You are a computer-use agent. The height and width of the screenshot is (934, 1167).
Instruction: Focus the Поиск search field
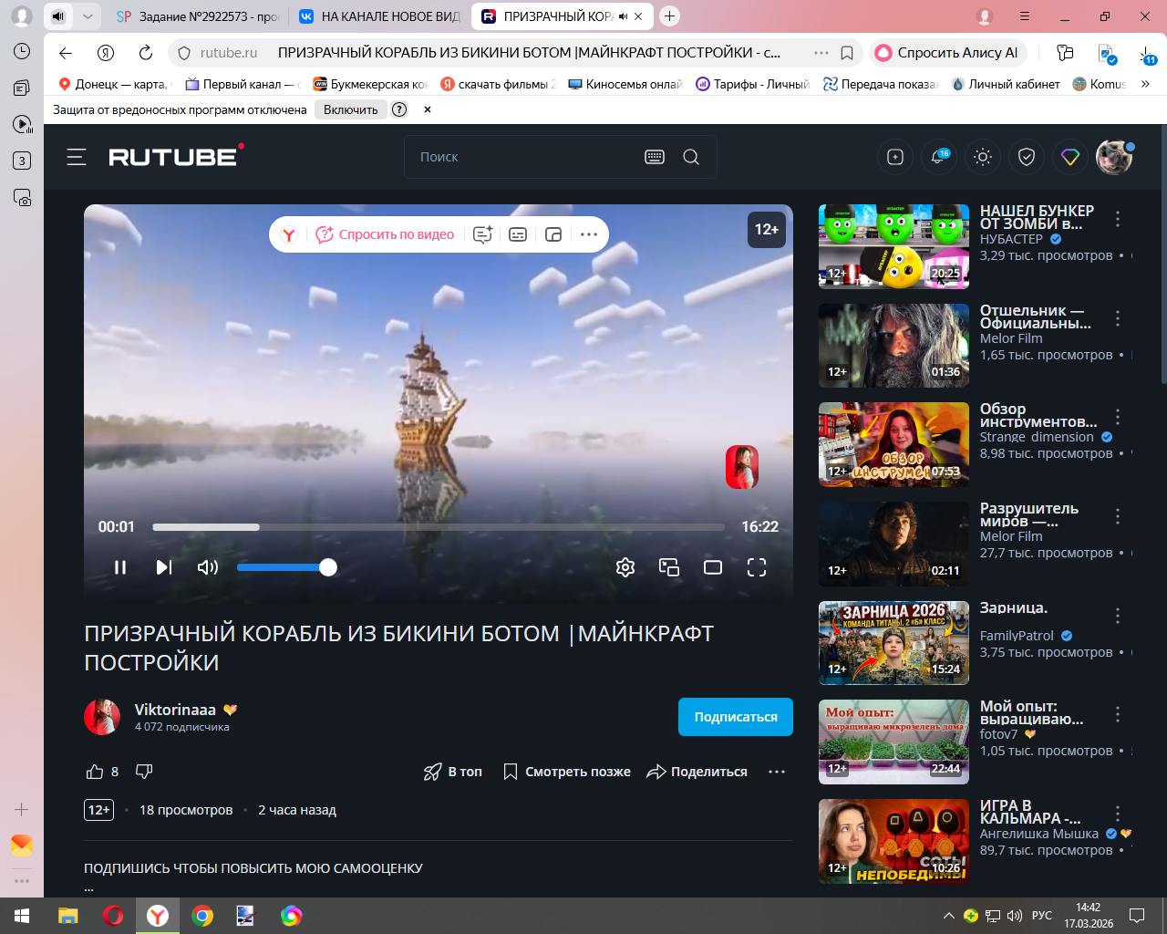tap(524, 157)
